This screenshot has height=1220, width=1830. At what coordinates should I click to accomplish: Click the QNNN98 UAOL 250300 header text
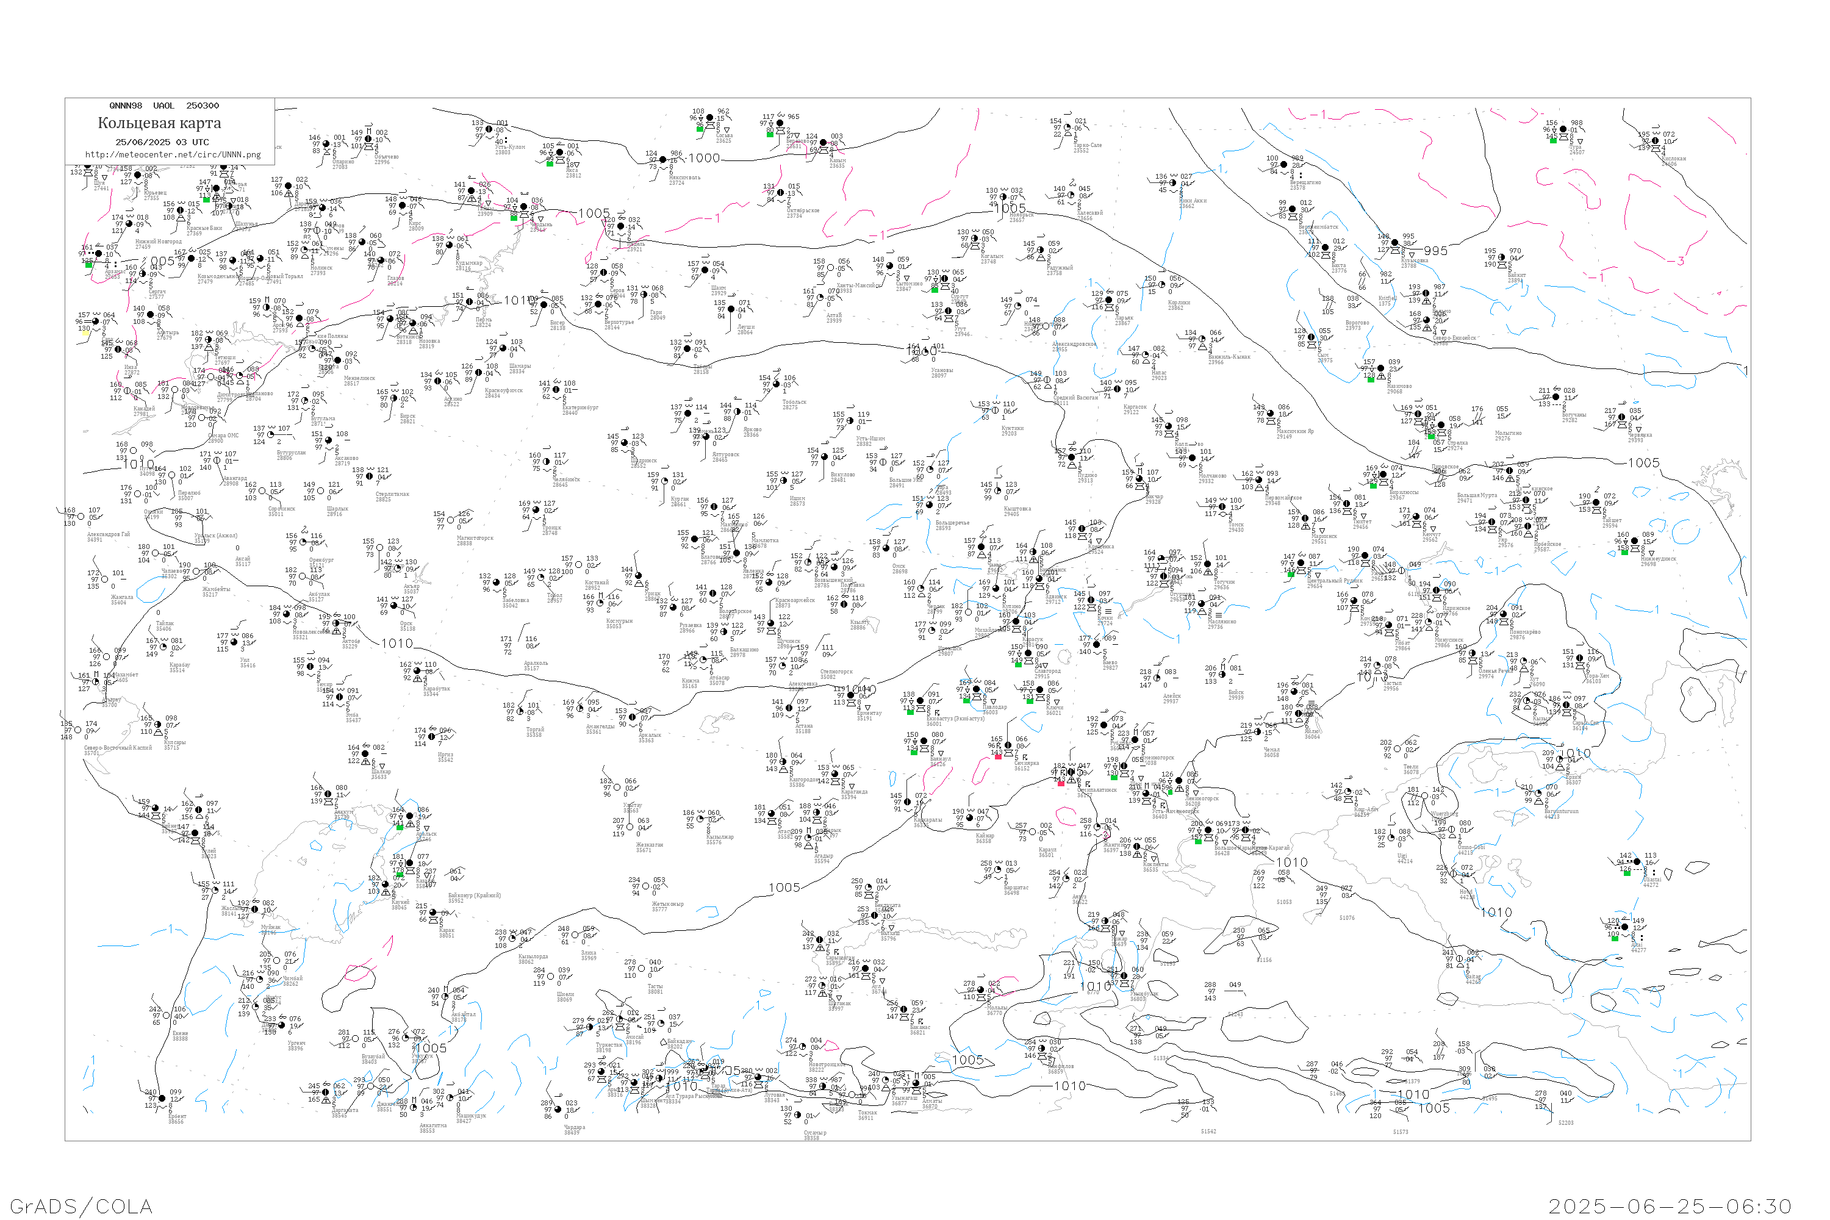point(164,106)
